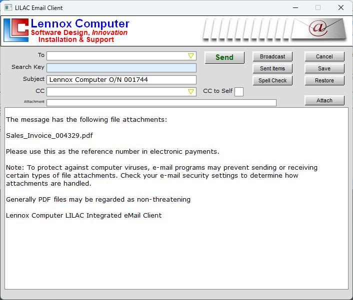Viewport: 353px width, 300px height.
Task: Click the Lennox Computer logo icon
Action: [16, 30]
